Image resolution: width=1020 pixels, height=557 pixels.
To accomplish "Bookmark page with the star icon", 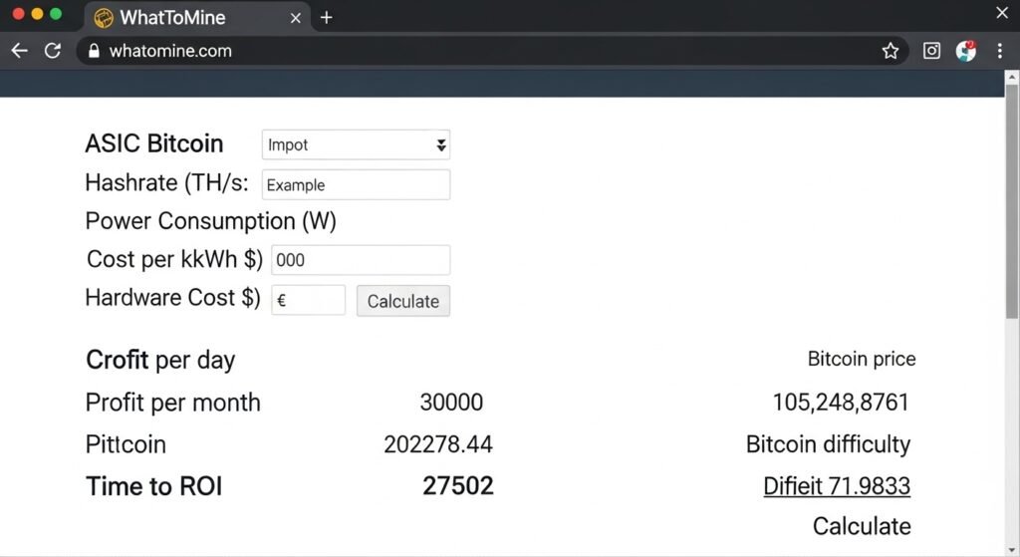I will click(891, 51).
